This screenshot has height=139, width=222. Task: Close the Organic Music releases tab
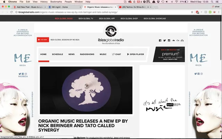pyautogui.click(x=116, y=7)
